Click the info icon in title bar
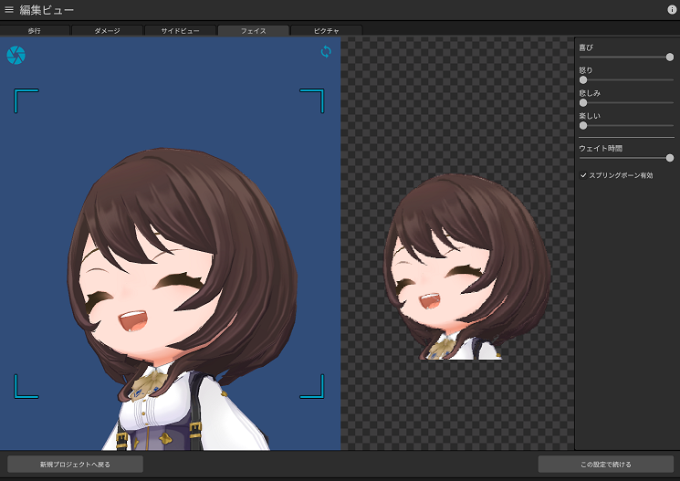The width and height of the screenshot is (680, 481). [672, 9]
